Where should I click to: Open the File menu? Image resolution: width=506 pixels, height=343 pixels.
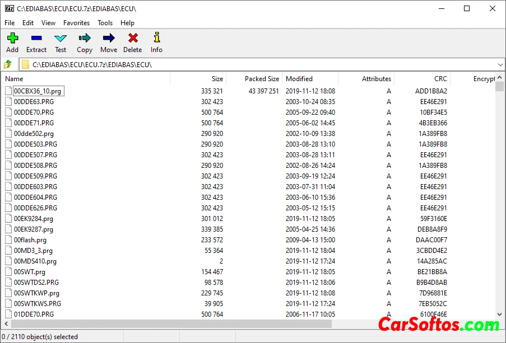(x=10, y=23)
